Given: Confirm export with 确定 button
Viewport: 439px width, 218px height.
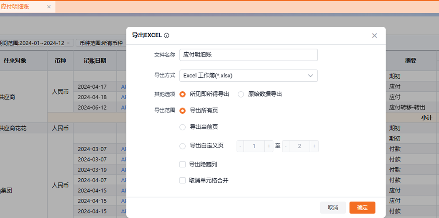Looking at the screenshot, I should point(362,208).
